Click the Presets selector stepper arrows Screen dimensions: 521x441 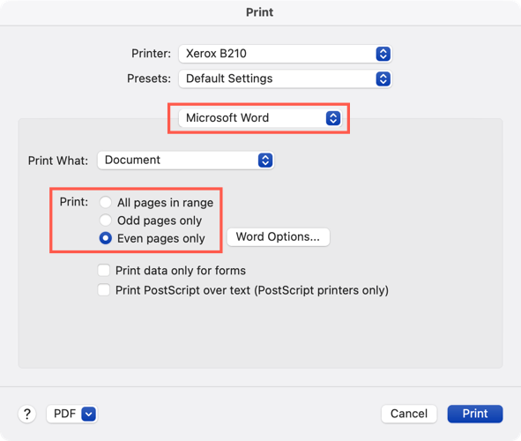pyautogui.click(x=383, y=78)
